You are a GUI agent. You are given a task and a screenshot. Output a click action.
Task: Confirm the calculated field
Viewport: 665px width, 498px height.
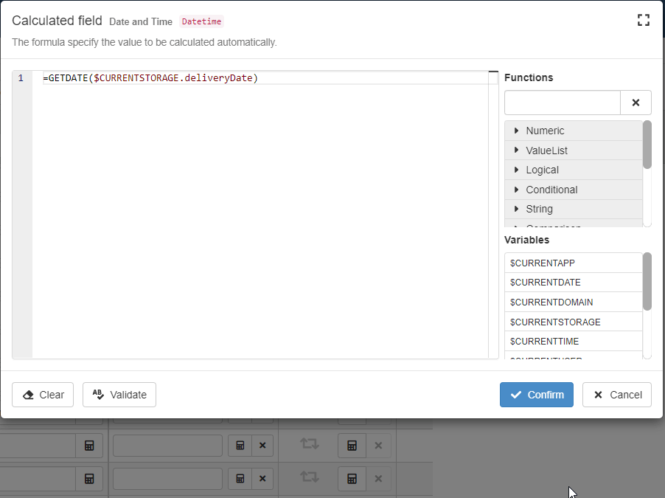click(x=536, y=395)
